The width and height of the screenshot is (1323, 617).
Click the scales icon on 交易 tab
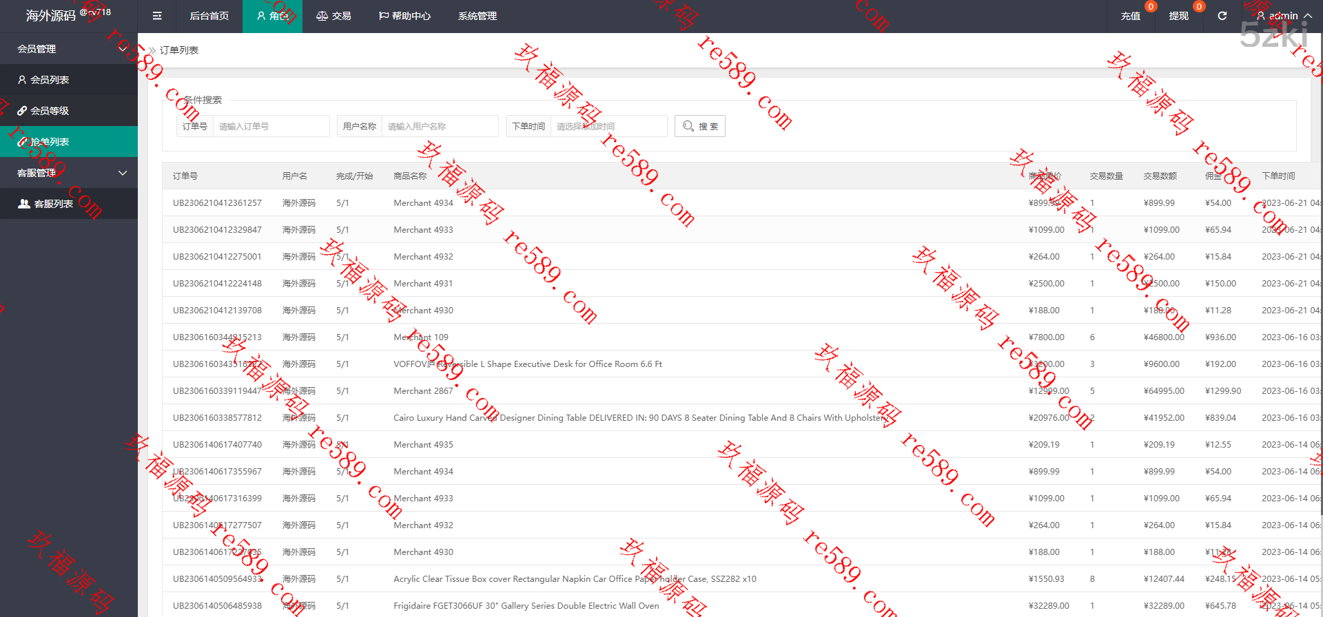click(x=322, y=16)
